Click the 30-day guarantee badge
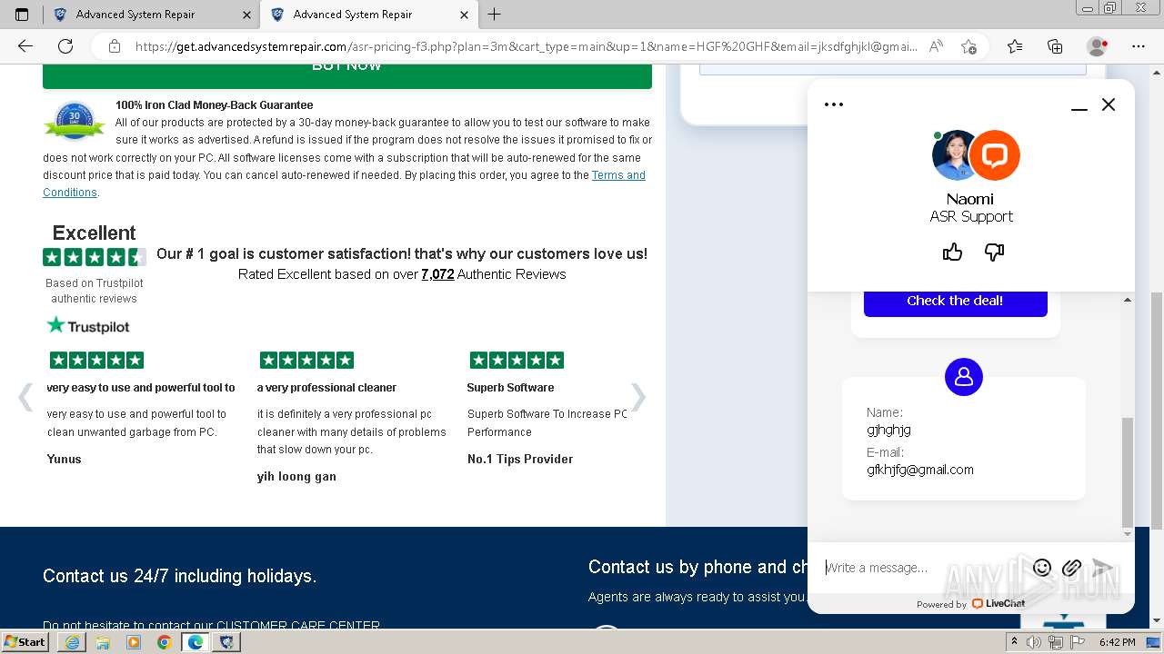This screenshot has height=654, width=1164. coord(75,121)
